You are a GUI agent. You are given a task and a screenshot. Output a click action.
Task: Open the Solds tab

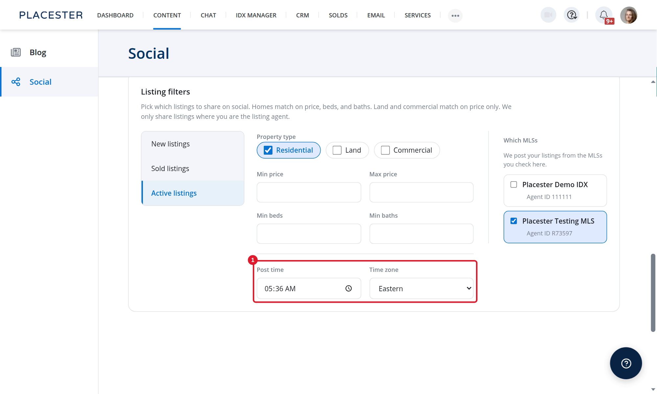pos(338,15)
